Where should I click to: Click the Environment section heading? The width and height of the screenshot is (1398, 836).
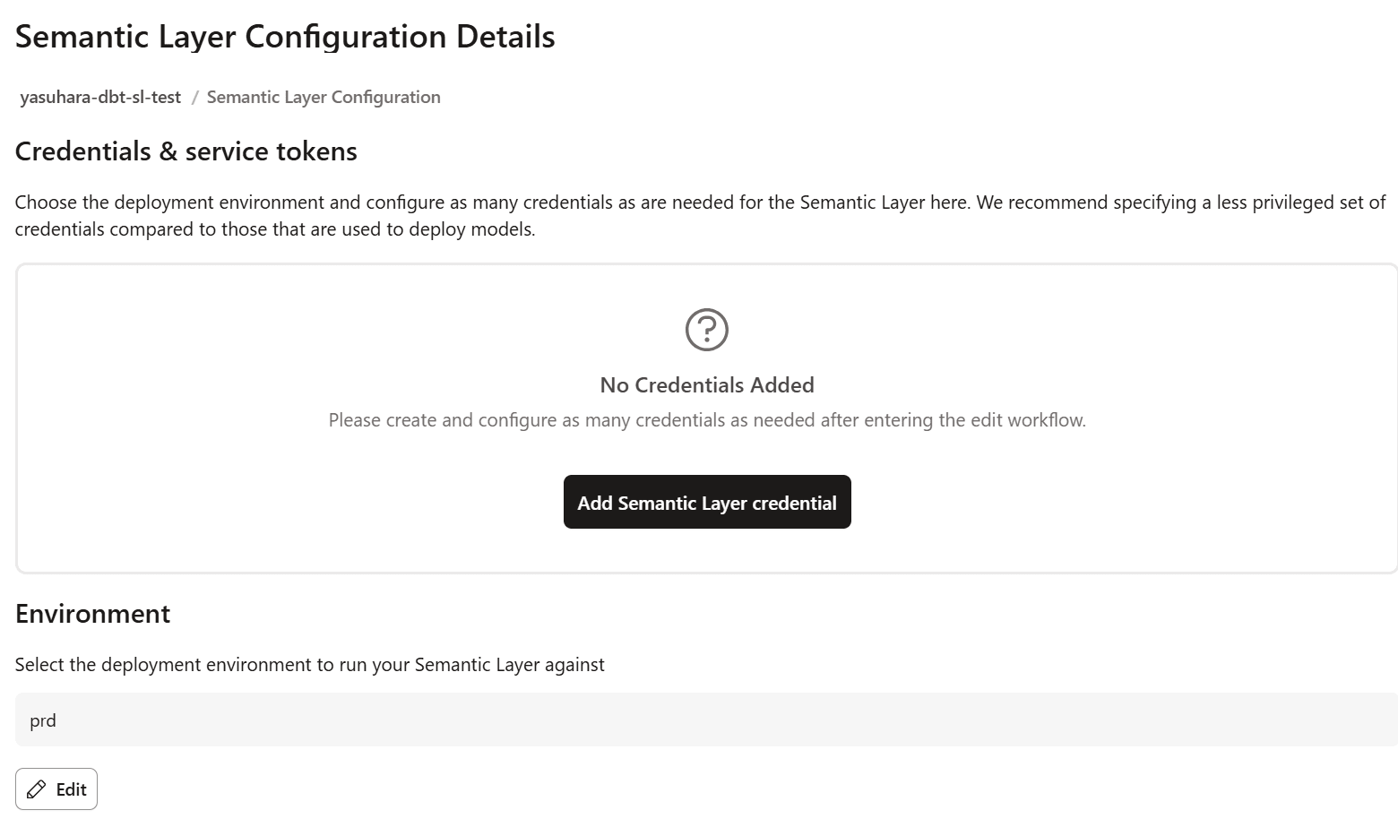(x=92, y=614)
